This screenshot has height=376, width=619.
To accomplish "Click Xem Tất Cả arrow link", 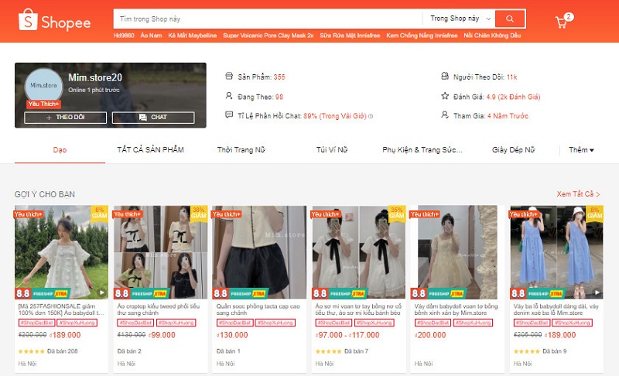I will coord(578,193).
